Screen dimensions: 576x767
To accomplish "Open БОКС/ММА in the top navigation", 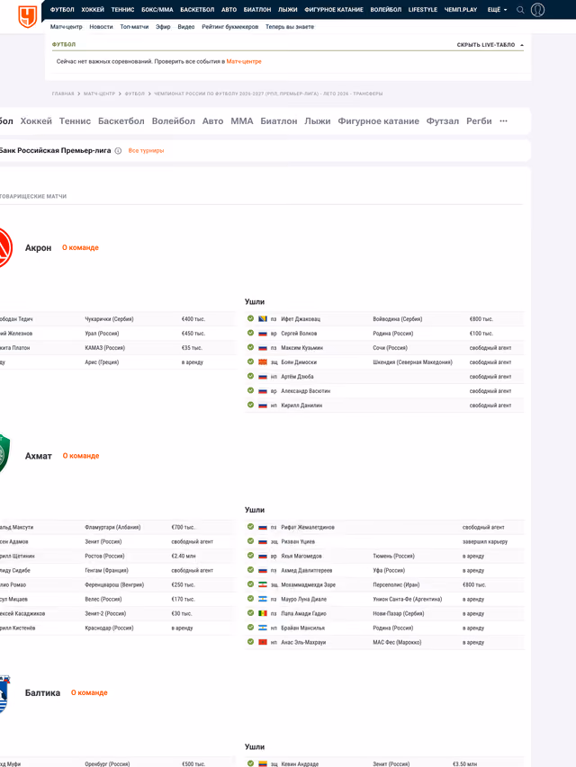I will 157,10.
